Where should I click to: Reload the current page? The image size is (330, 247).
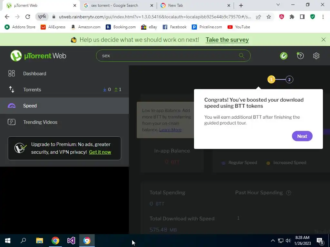coord(28,17)
